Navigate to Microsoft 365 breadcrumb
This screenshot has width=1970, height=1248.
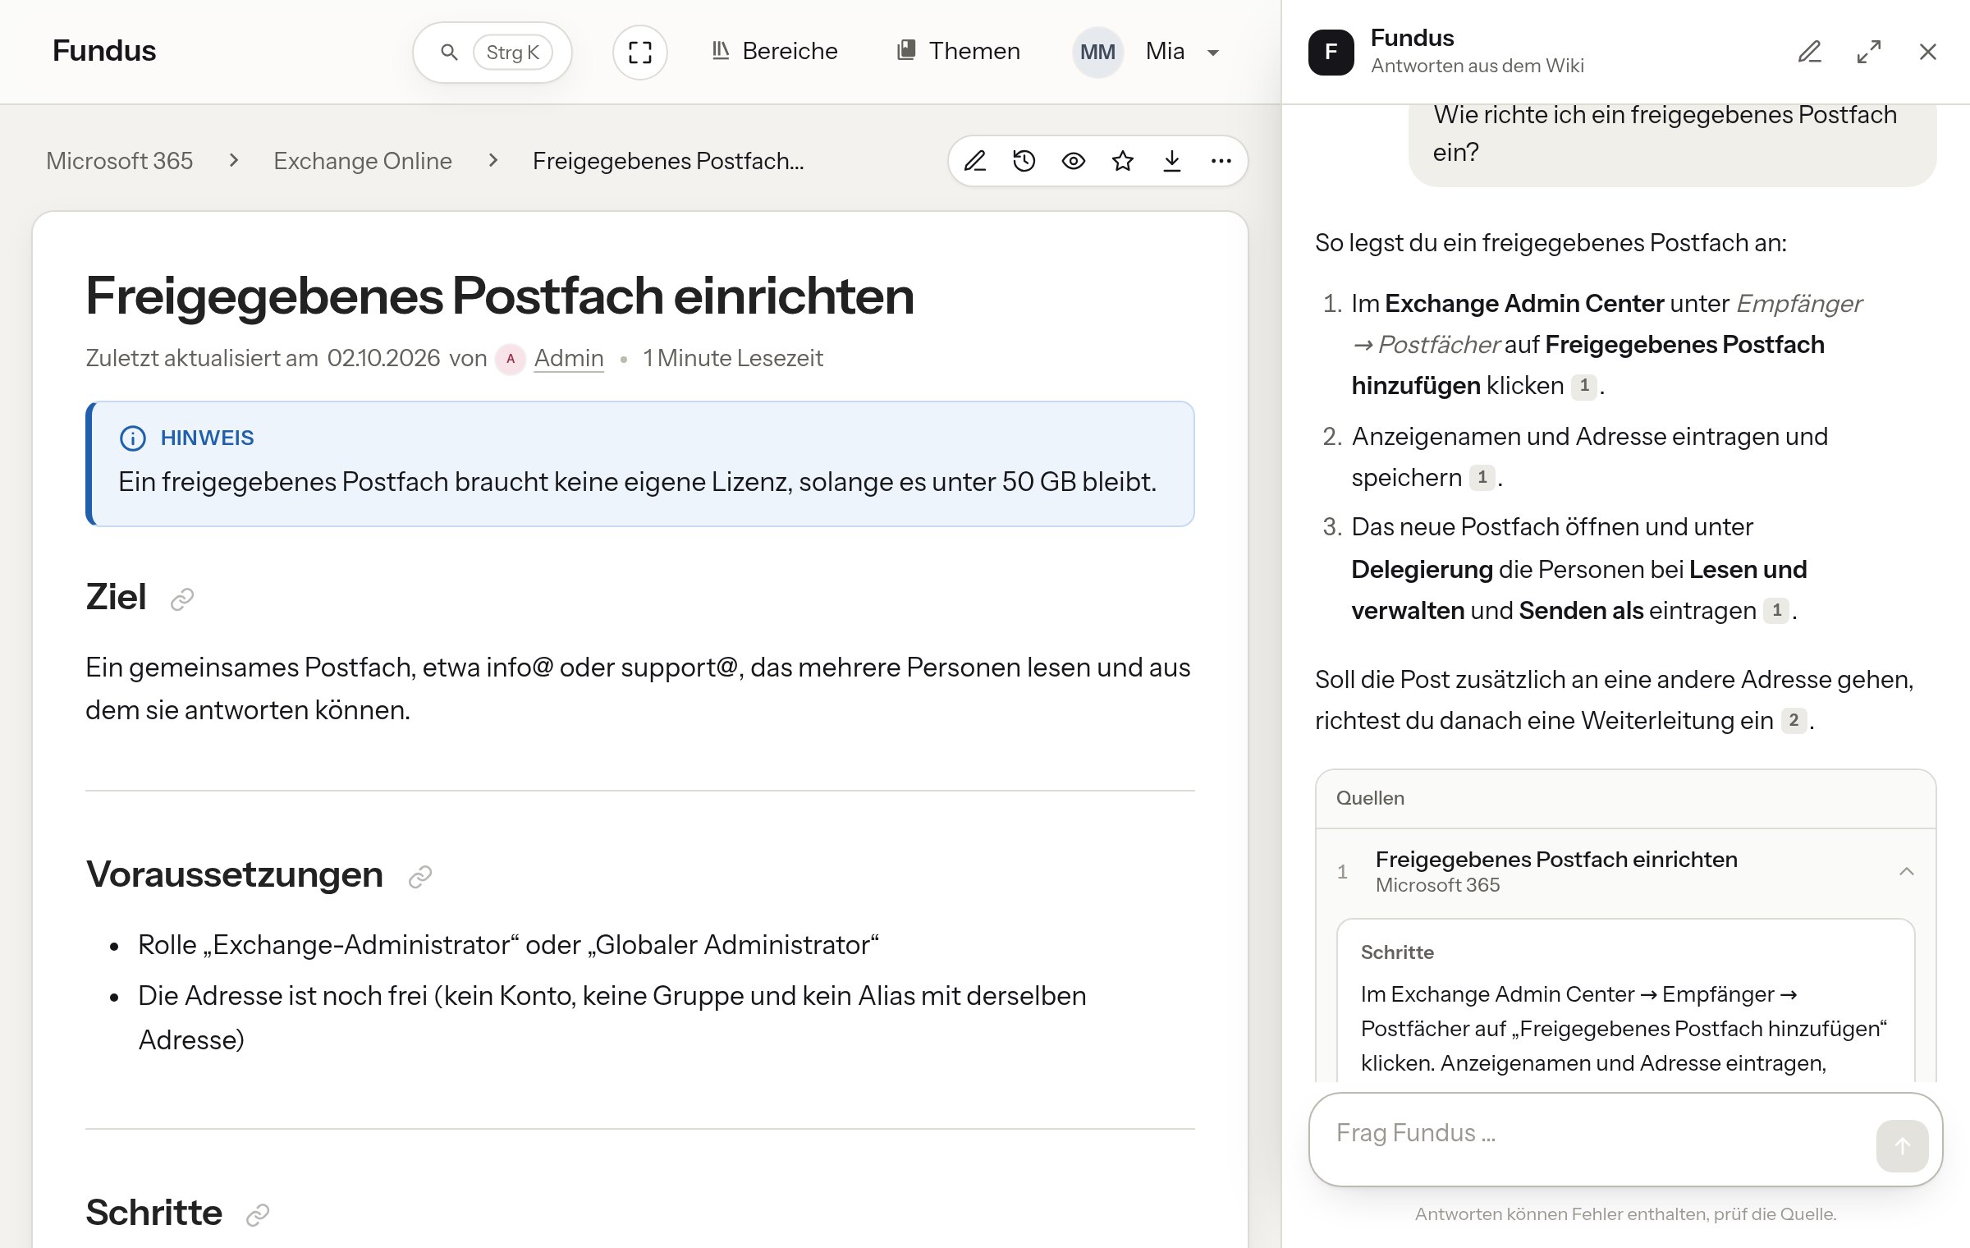[x=120, y=161]
